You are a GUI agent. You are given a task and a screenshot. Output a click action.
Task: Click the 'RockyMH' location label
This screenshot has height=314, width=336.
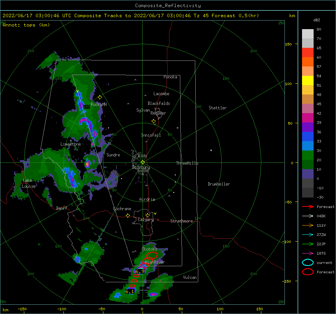(x=99, y=105)
